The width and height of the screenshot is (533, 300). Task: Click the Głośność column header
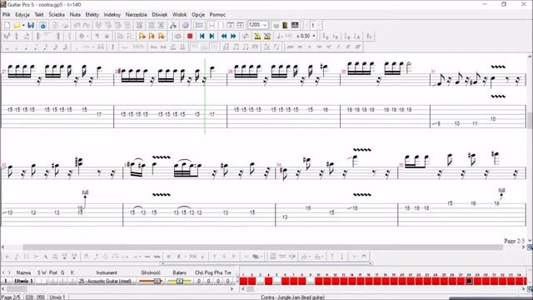coord(151,272)
